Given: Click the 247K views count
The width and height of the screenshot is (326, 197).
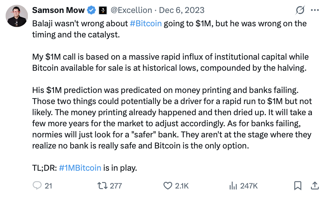Looking at the screenshot, I should (x=249, y=186).
